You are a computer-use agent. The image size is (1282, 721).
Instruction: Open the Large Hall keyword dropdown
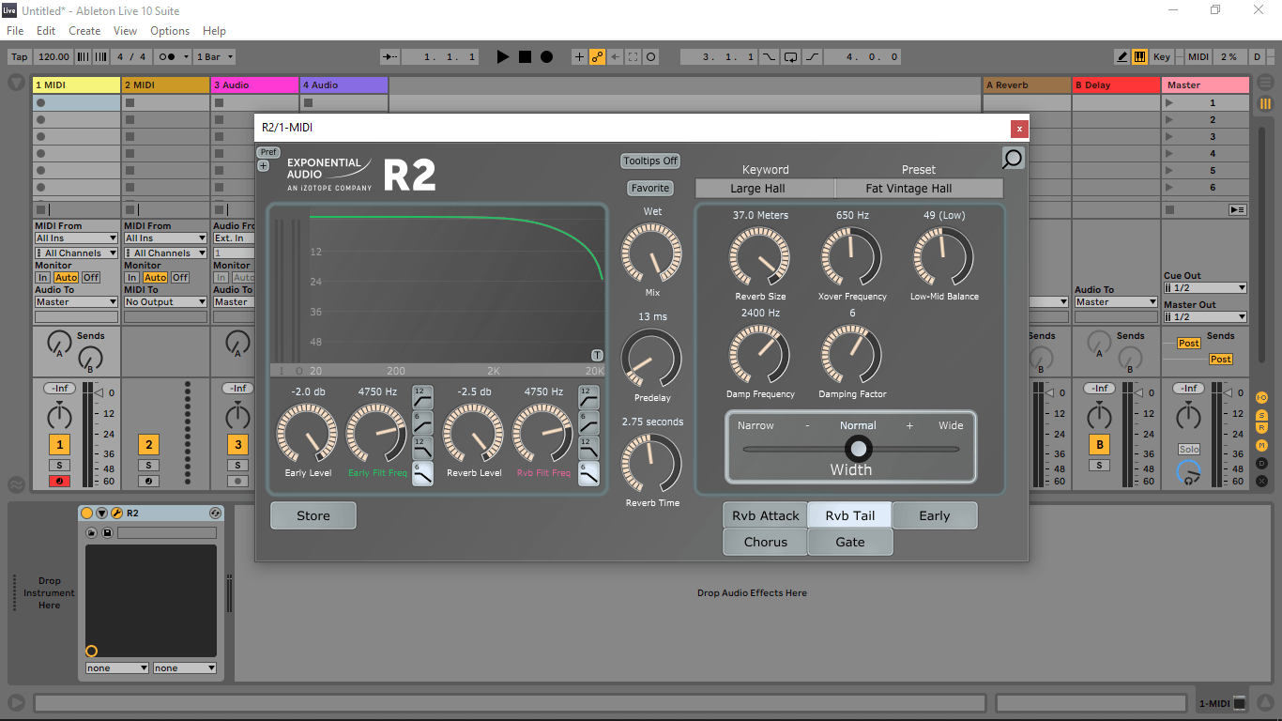coord(765,189)
